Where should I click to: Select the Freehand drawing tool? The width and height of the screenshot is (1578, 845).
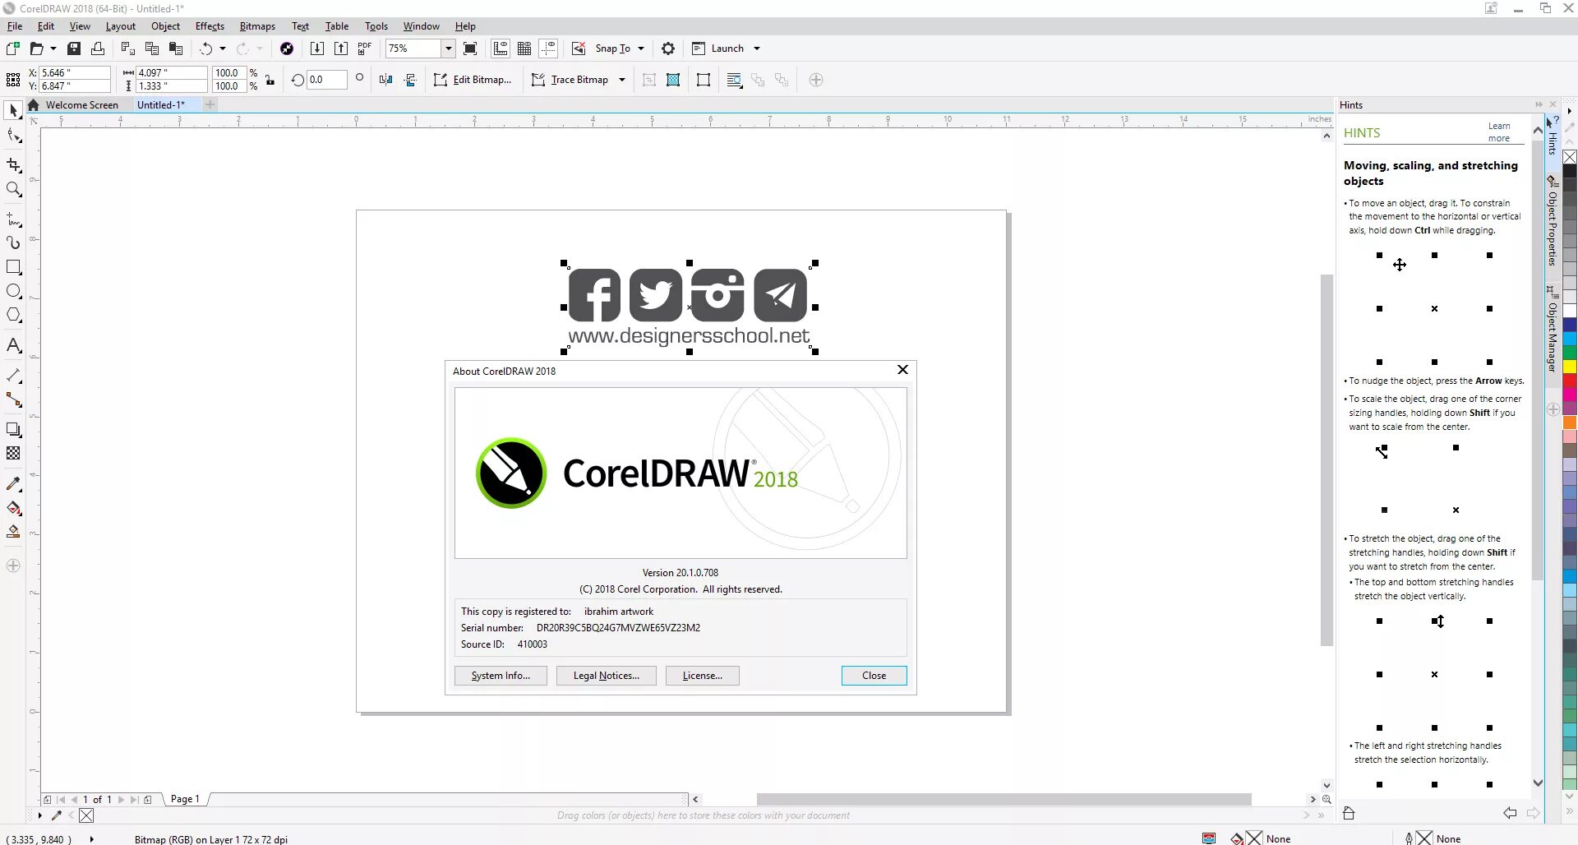[x=13, y=219]
